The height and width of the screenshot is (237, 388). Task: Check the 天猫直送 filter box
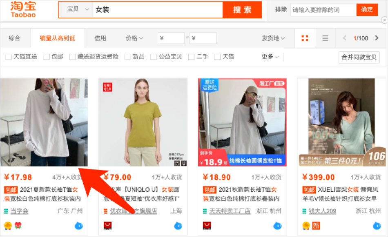pyautogui.click(x=9, y=57)
